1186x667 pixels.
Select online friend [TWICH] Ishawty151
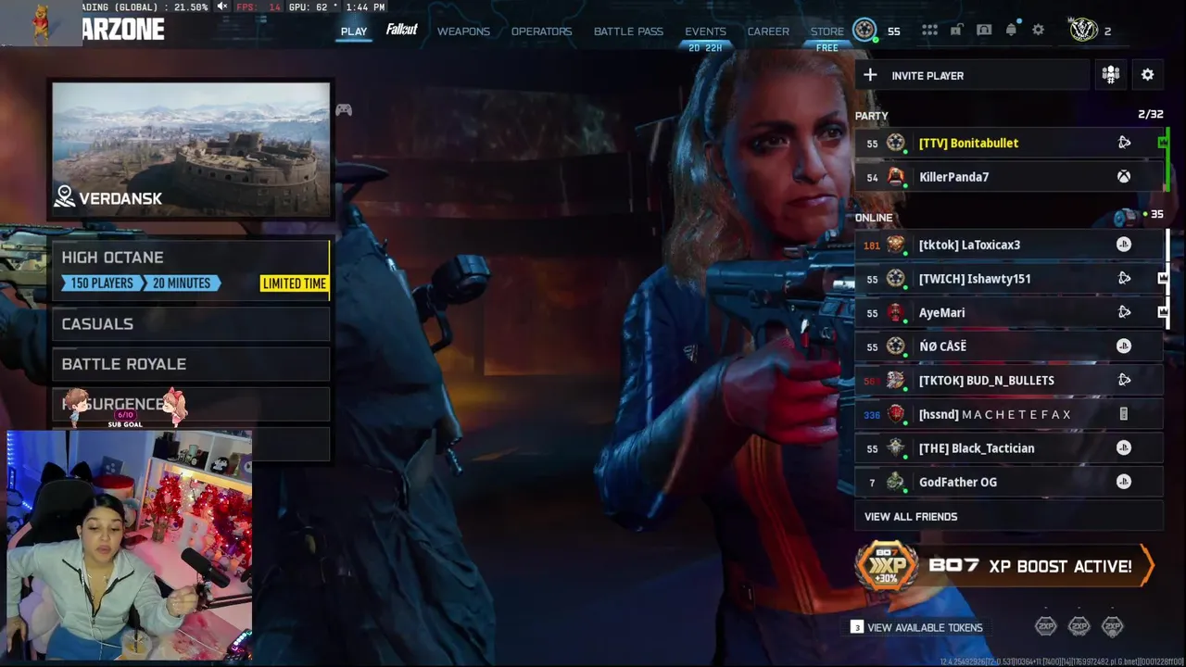point(1008,279)
